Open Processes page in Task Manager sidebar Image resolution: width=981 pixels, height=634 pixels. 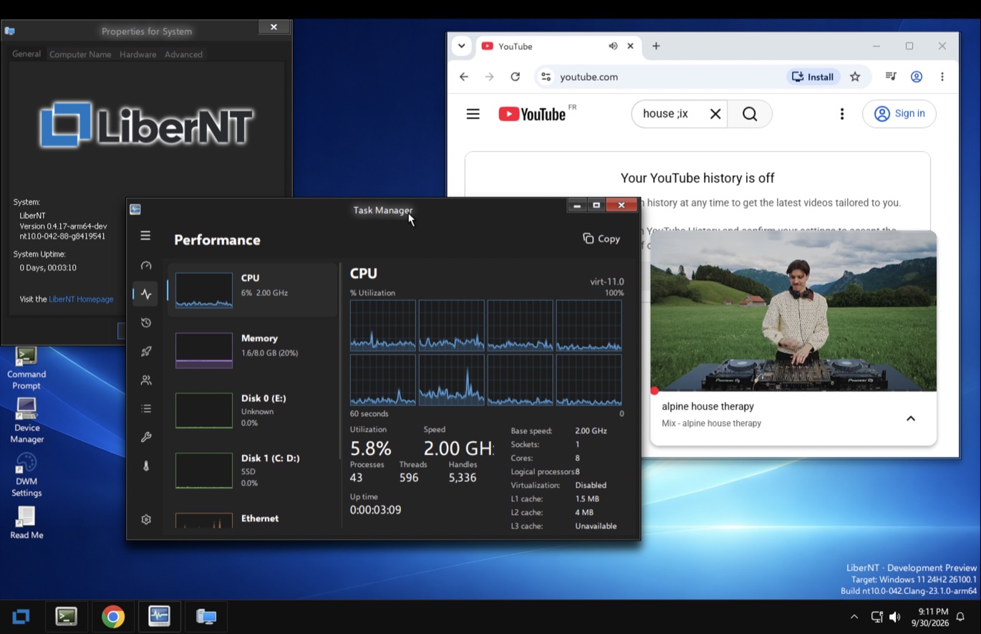coord(146,266)
